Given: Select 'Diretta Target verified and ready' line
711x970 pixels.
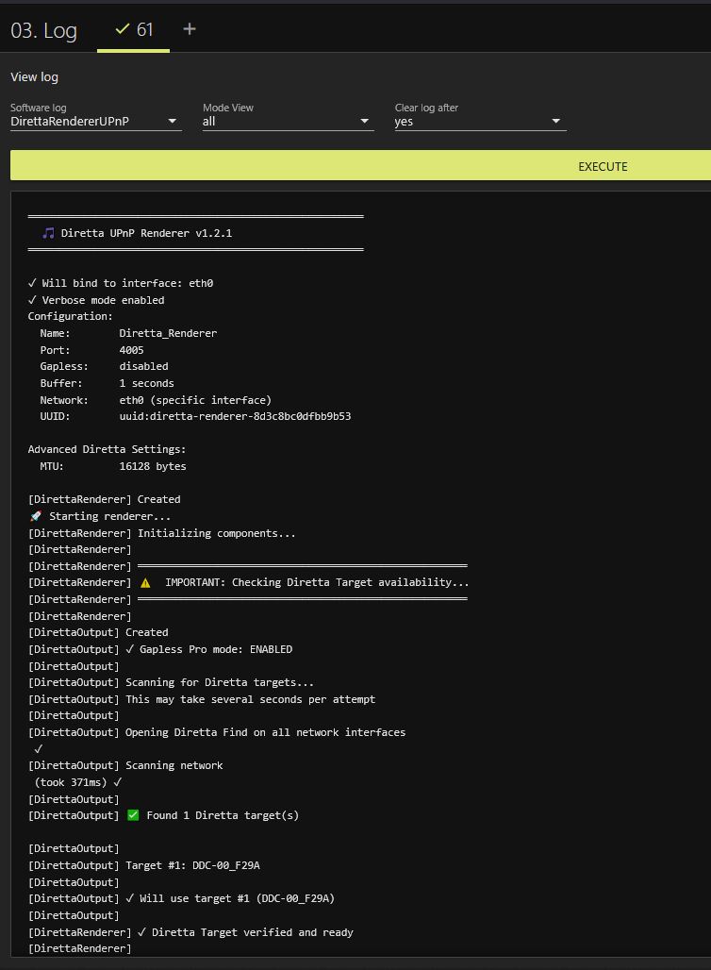Looking at the screenshot, I should pos(190,932).
